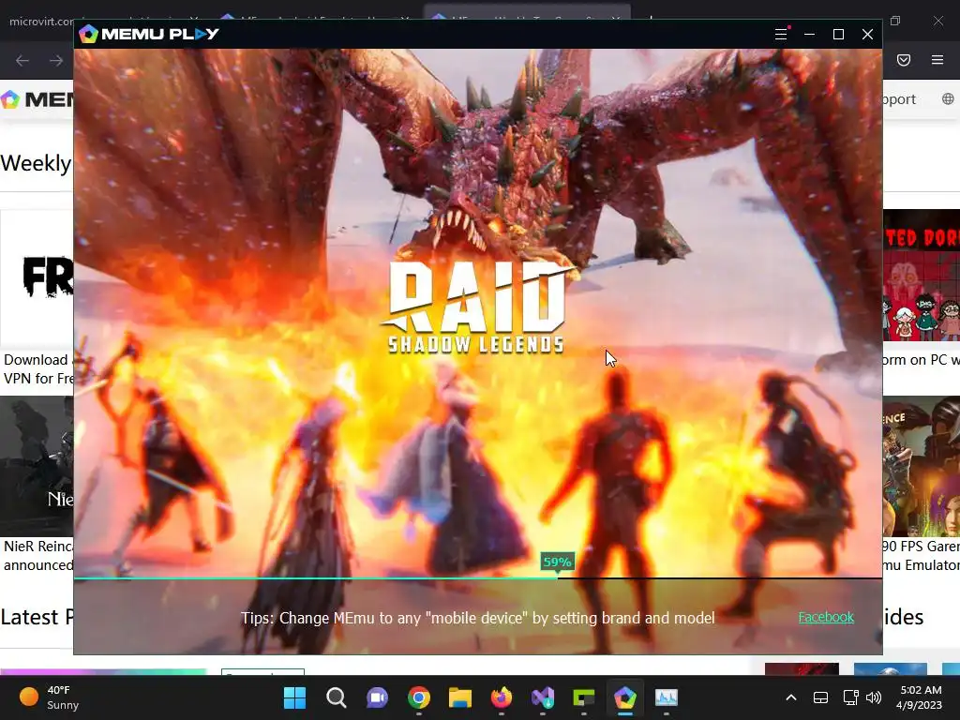Open File Explorer from taskbar

[459, 697]
